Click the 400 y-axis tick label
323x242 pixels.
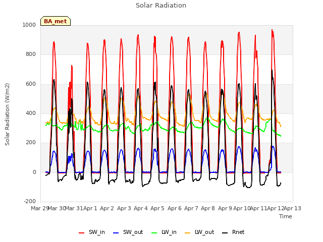click(x=31, y=113)
